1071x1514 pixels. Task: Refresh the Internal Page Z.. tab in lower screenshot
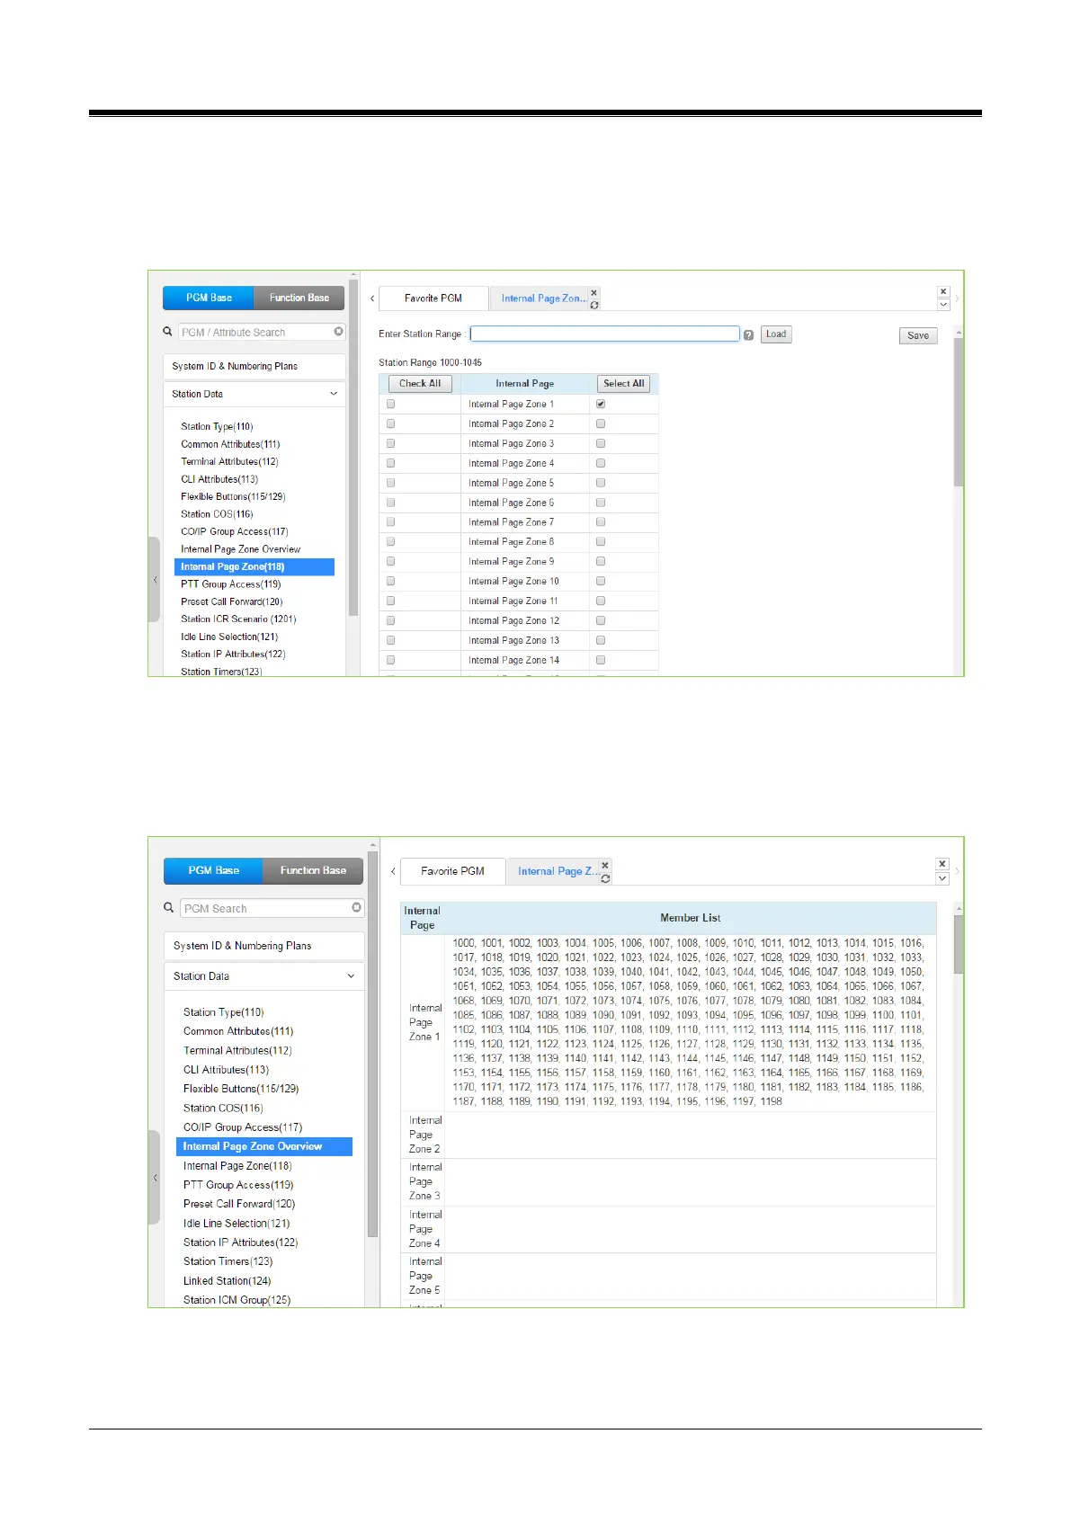[x=605, y=878]
